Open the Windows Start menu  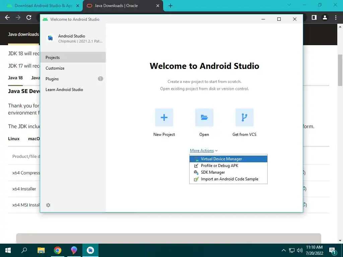point(8,250)
